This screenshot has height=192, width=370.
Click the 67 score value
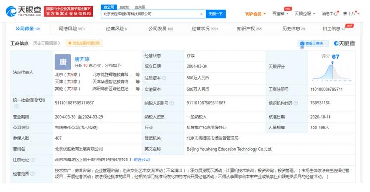point(336,57)
